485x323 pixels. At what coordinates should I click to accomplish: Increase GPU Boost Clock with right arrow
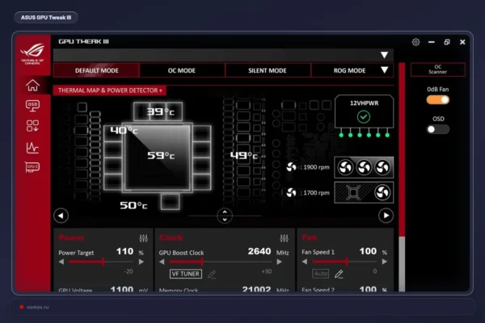[x=280, y=262]
